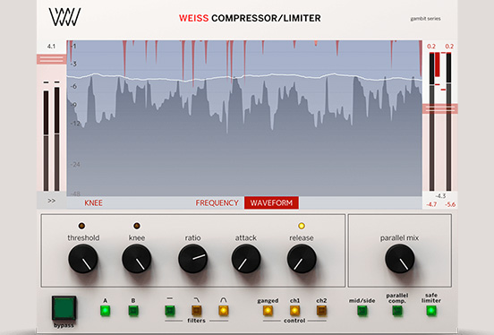This screenshot has width=494, height=335.
Task: Switch the display to FREQUENCY view
Action: pos(217,202)
